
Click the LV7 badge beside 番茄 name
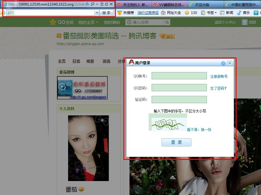tap(81, 189)
